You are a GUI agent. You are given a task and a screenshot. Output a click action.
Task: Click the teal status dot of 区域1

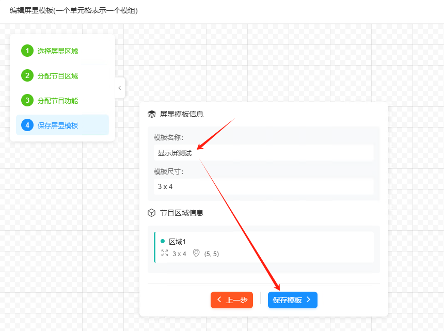(x=163, y=241)
